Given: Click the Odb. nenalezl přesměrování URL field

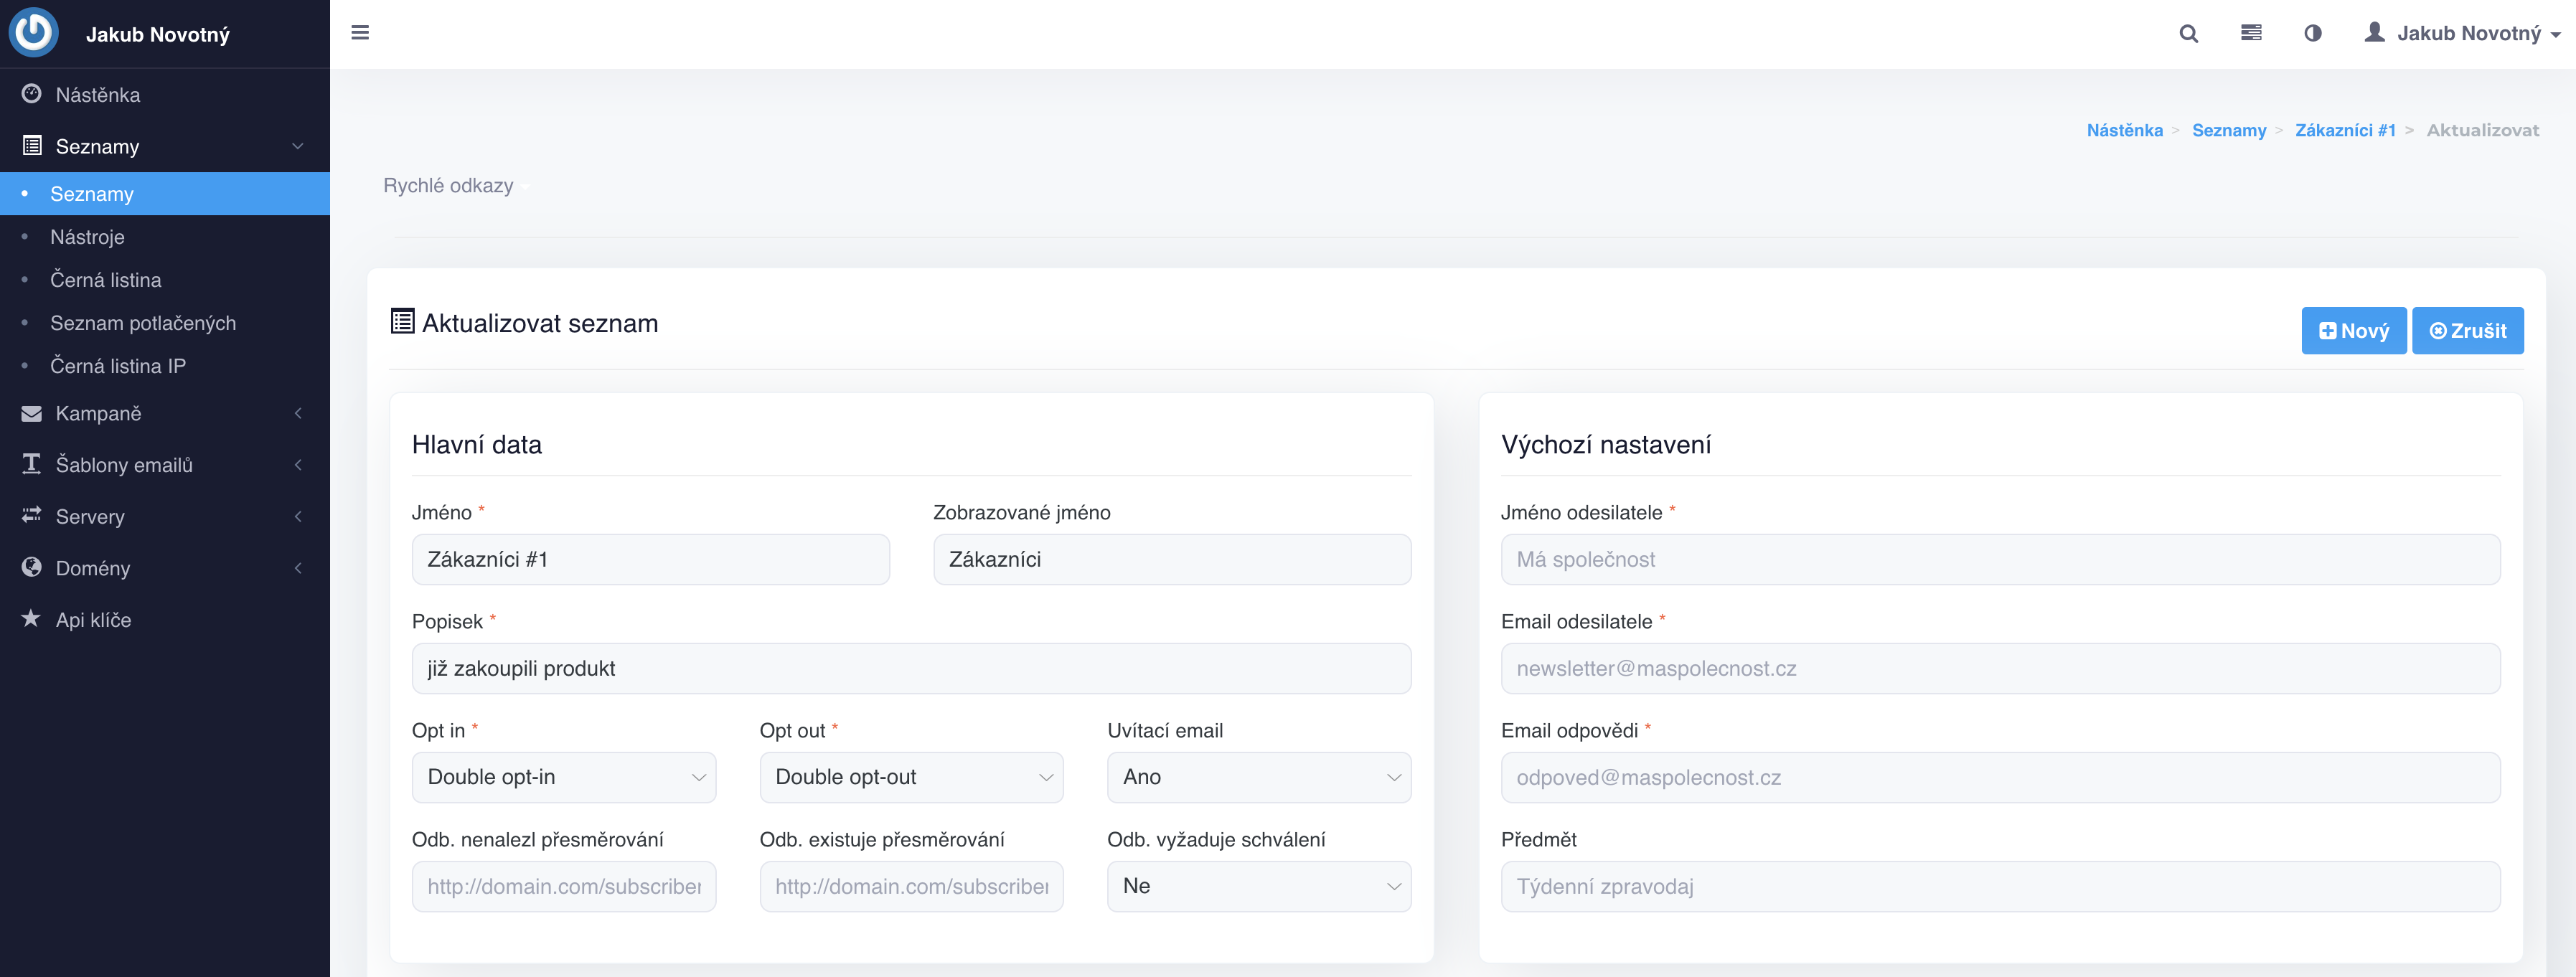Looking at the screenshot, I should coord(563,886).
